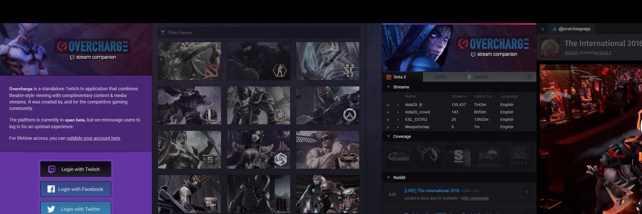This screenshot has width=642, height=214.
Task: Select the Dota 2 game tile
Action: (190, 61)
